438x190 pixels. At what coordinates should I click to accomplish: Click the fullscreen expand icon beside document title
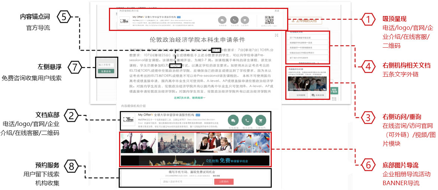276,35
